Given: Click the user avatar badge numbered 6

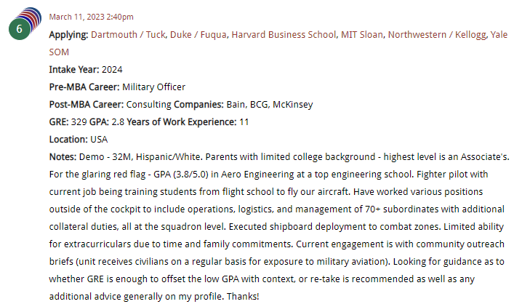Looking at the screenshot, I should tap(21, 27).
